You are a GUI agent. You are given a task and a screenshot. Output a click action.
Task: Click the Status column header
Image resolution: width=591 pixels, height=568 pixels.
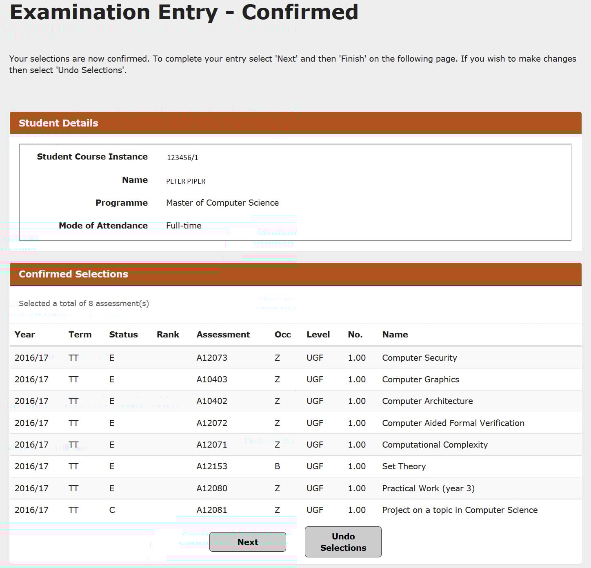point(123,335)
